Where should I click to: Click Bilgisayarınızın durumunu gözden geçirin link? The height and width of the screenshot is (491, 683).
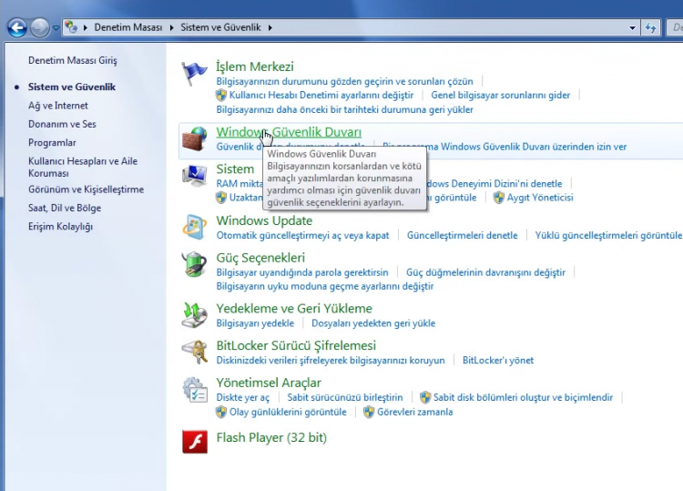(x=344, y=81)
